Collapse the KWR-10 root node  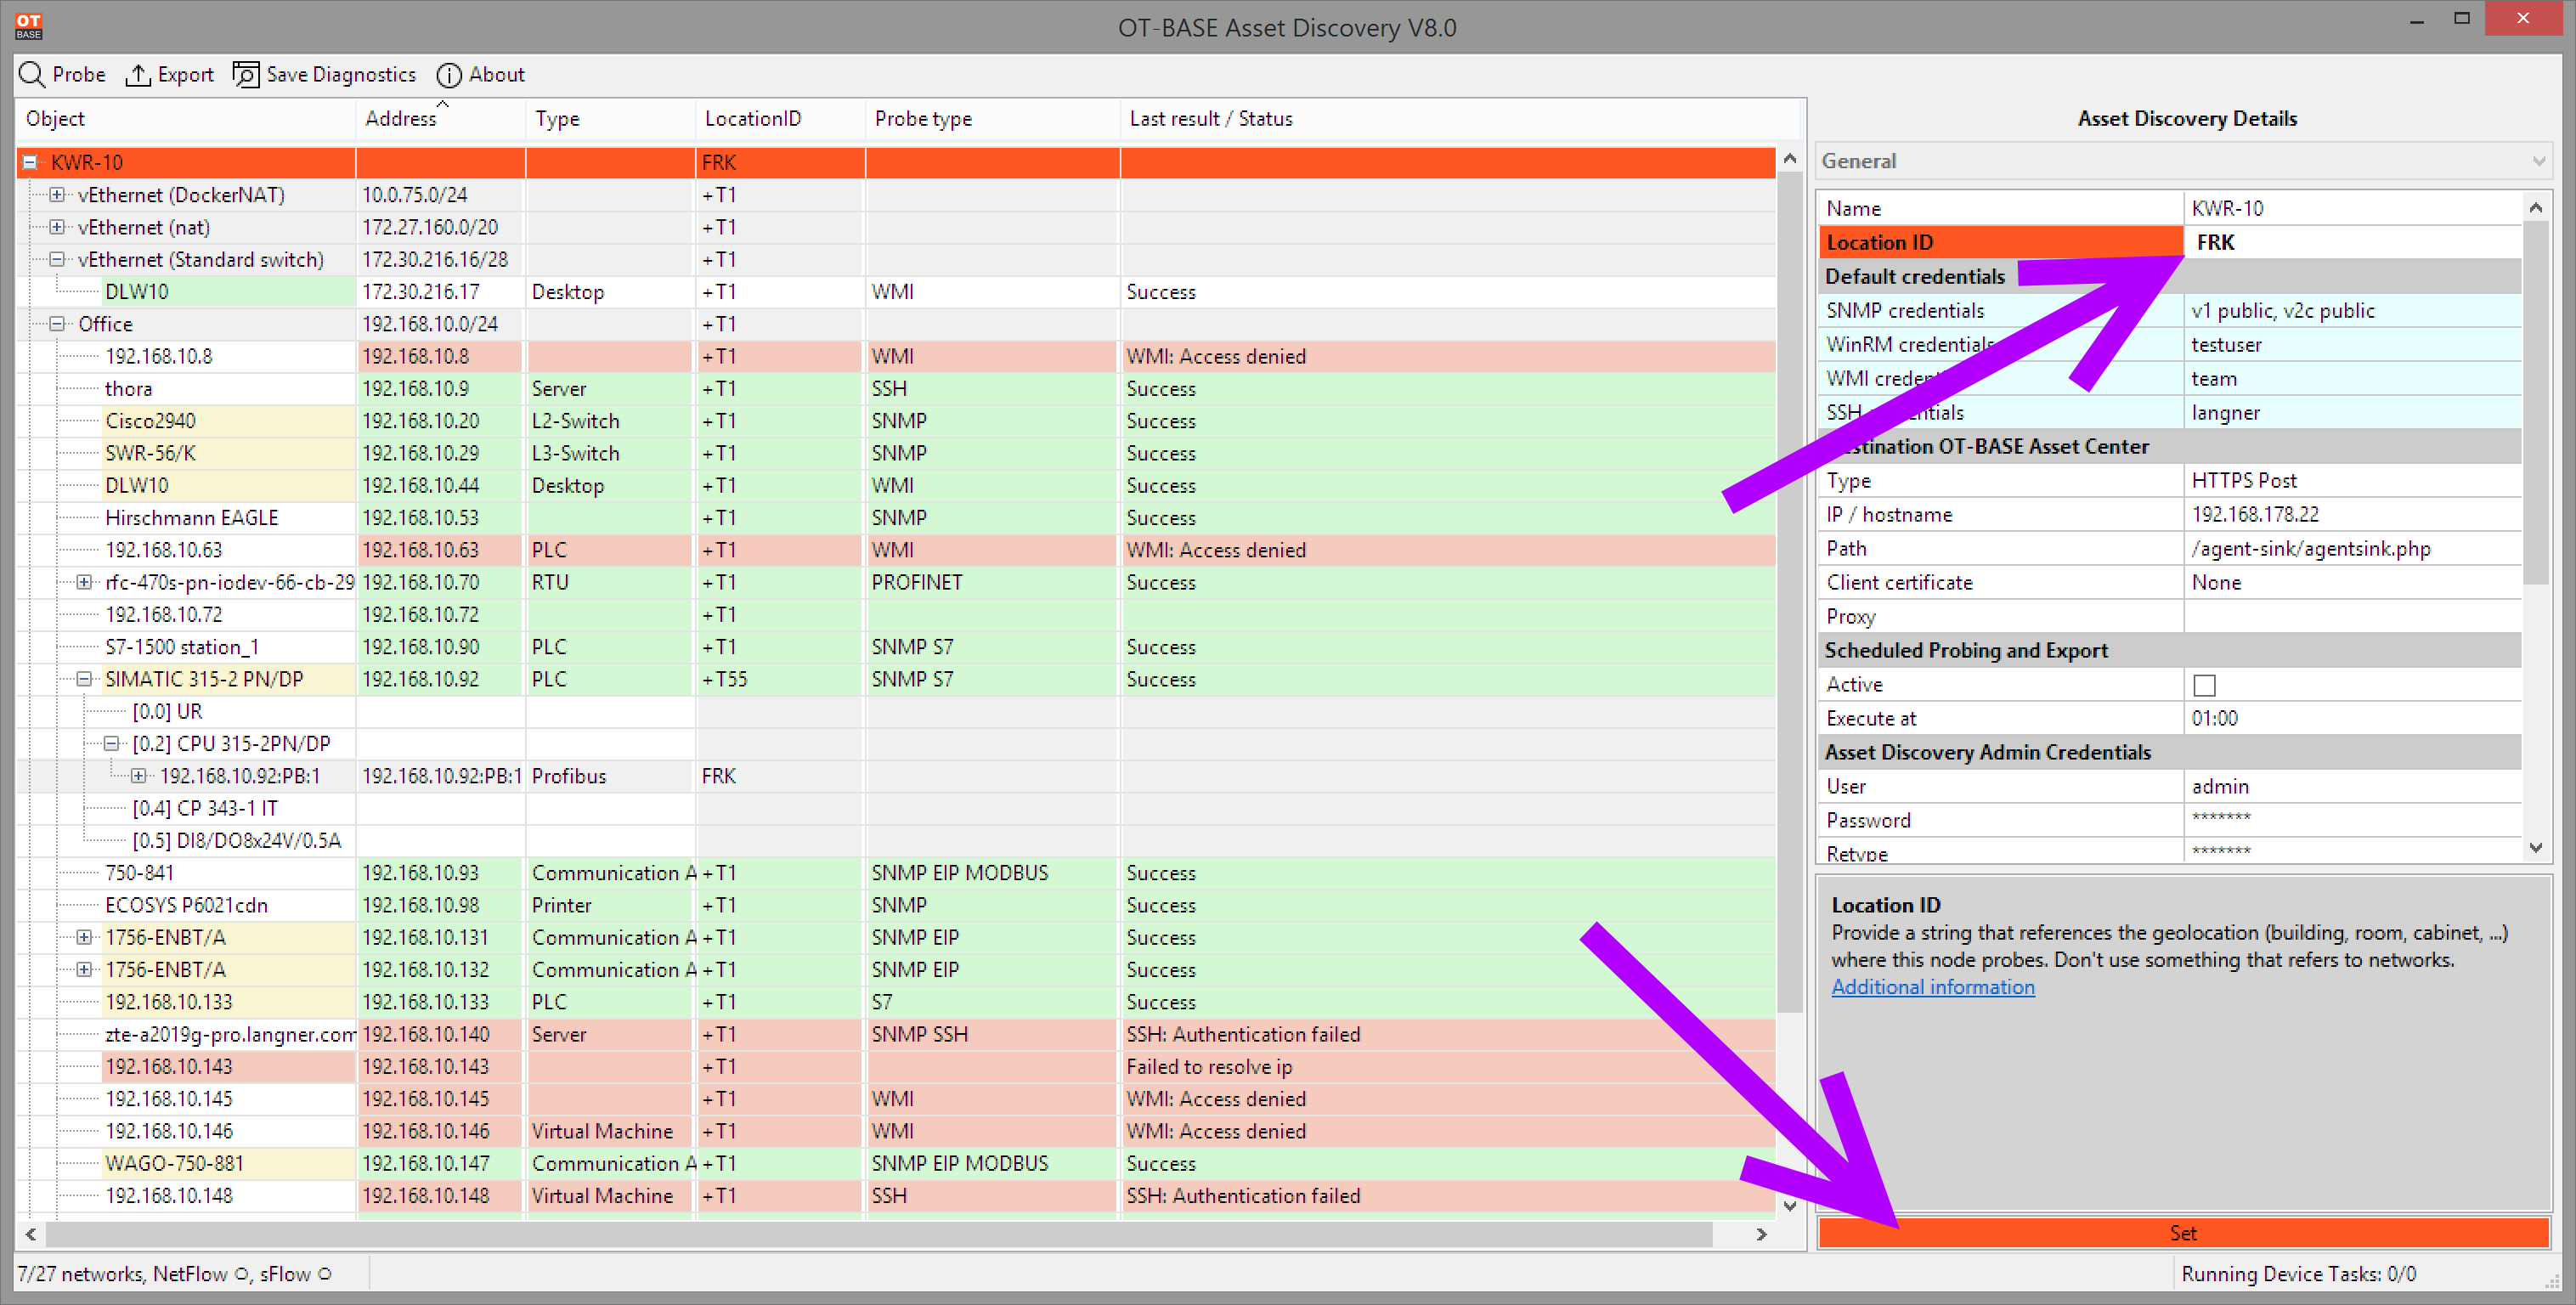[x=31, y=162]
